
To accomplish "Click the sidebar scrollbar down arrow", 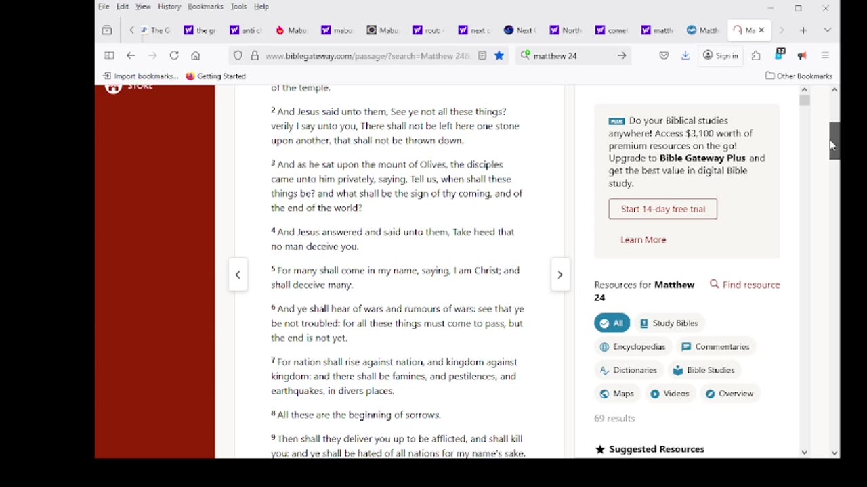I will 804,452.
